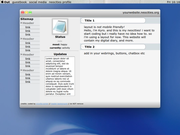
Task: Open the last link under the first Header
Action: pos(28,35)
